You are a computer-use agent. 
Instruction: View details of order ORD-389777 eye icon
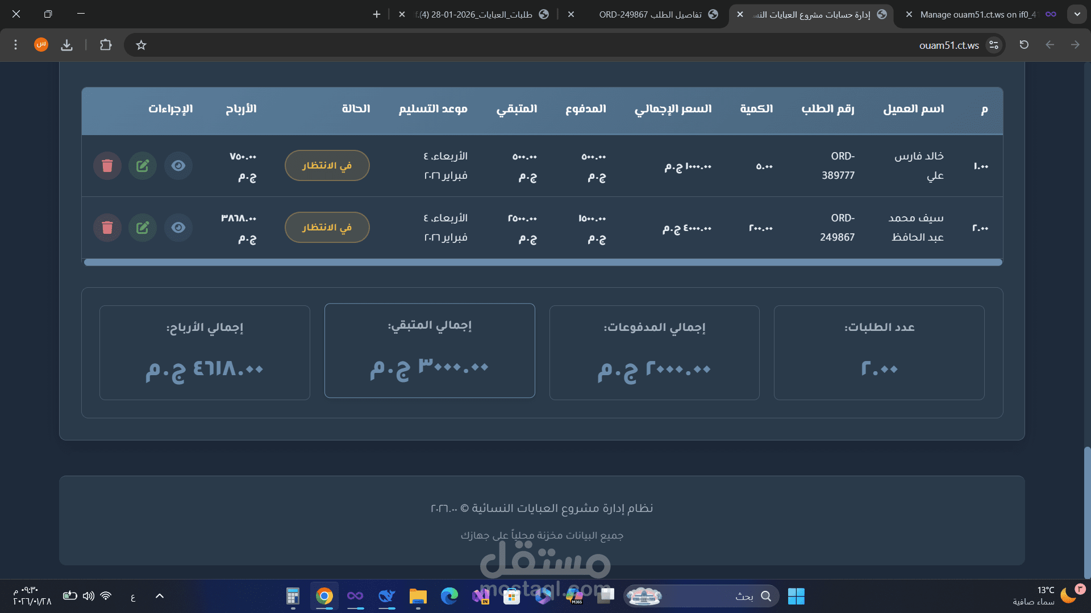tap(178, 166)
